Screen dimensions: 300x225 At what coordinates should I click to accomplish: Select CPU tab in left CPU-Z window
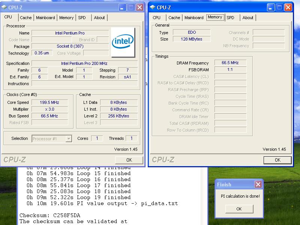[8, 17]
